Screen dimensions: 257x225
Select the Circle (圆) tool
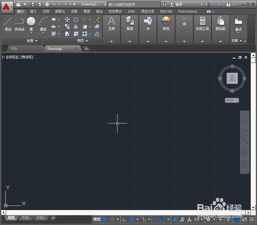(31, 22)
